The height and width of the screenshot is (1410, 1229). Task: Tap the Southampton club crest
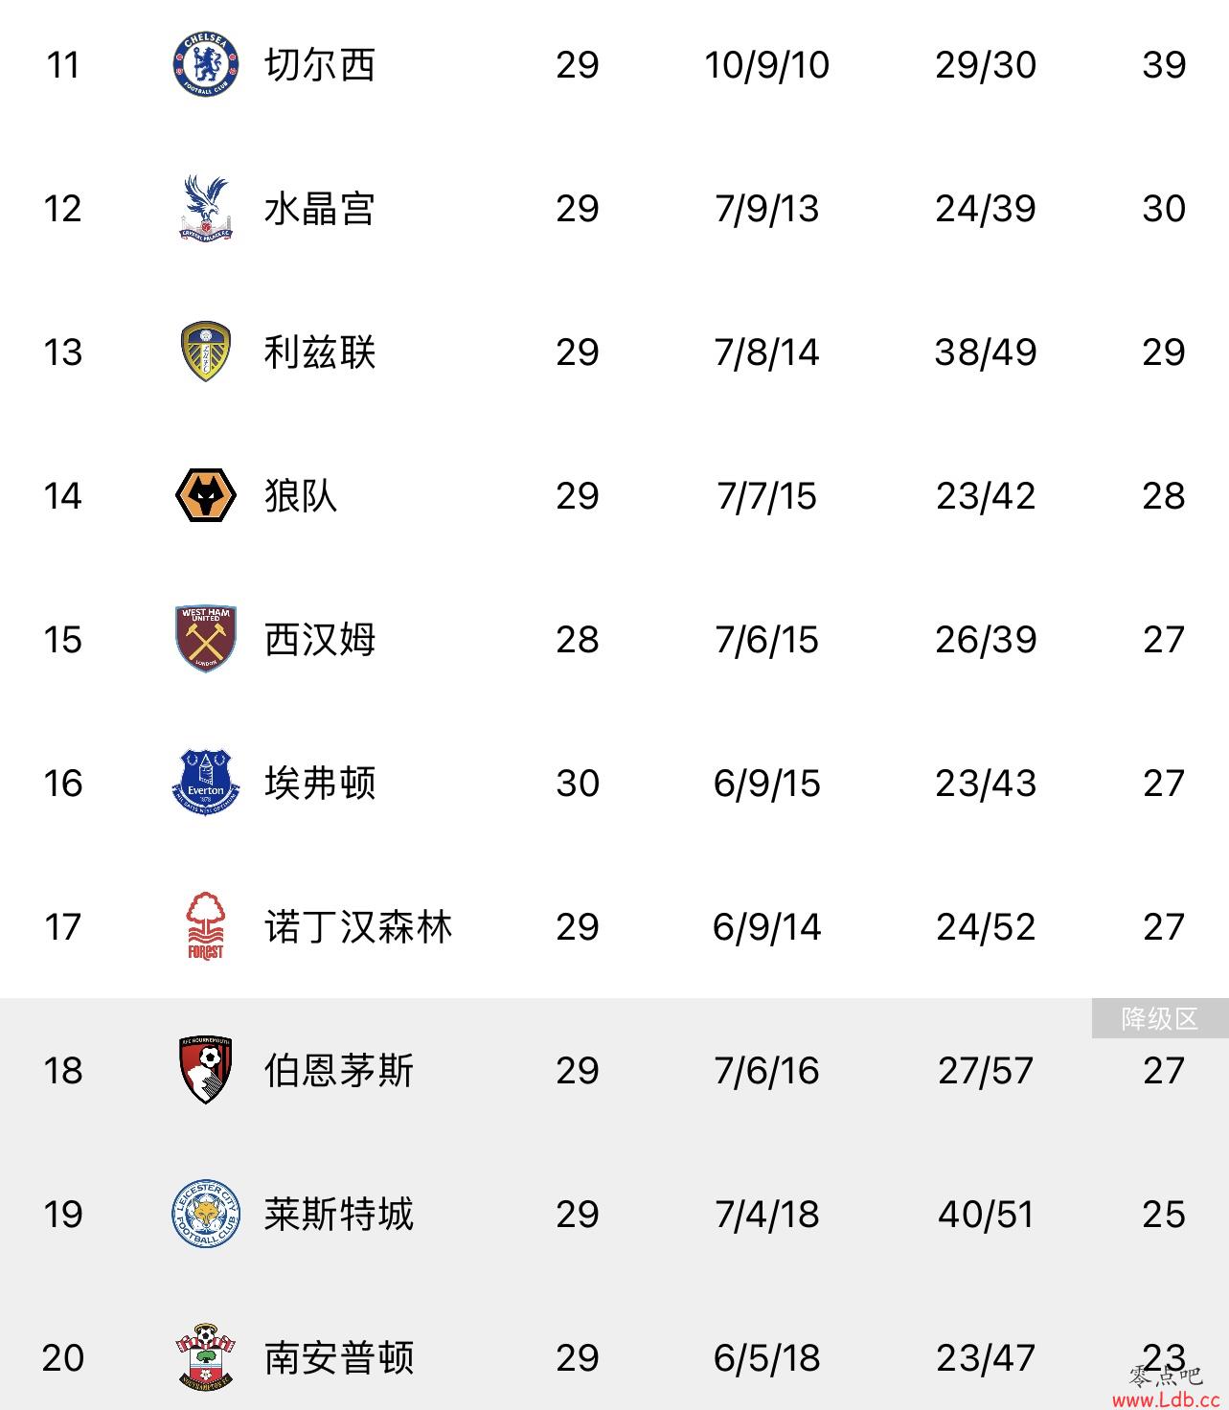click(x=205, y=1357)
